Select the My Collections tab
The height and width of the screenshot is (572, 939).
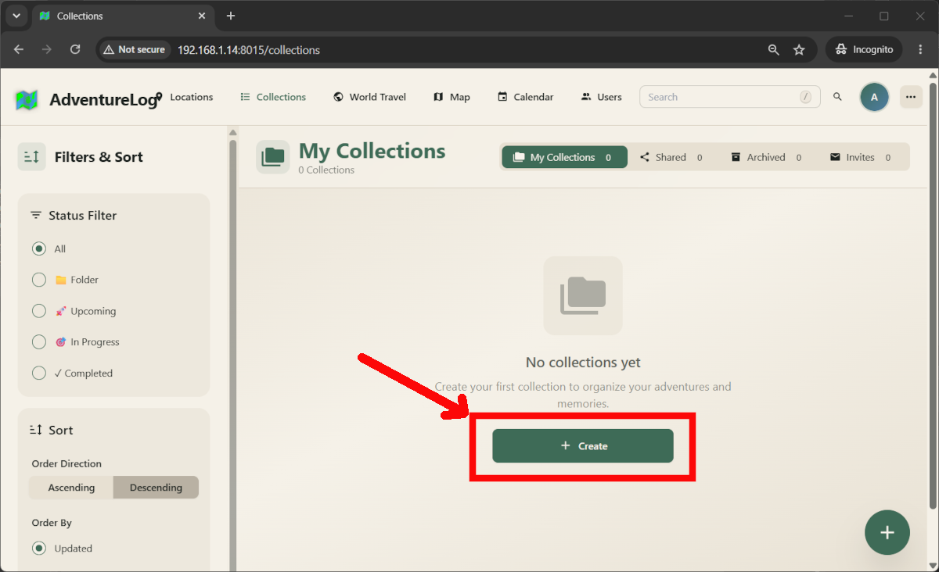click(564, 157)
